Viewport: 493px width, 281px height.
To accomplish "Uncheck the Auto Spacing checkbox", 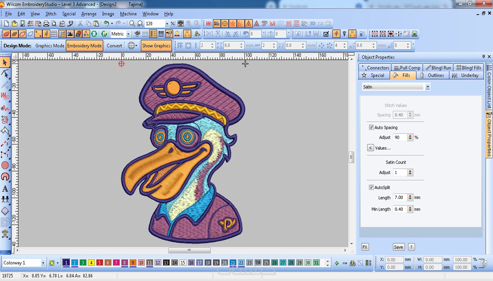I will tap(371, 127).
